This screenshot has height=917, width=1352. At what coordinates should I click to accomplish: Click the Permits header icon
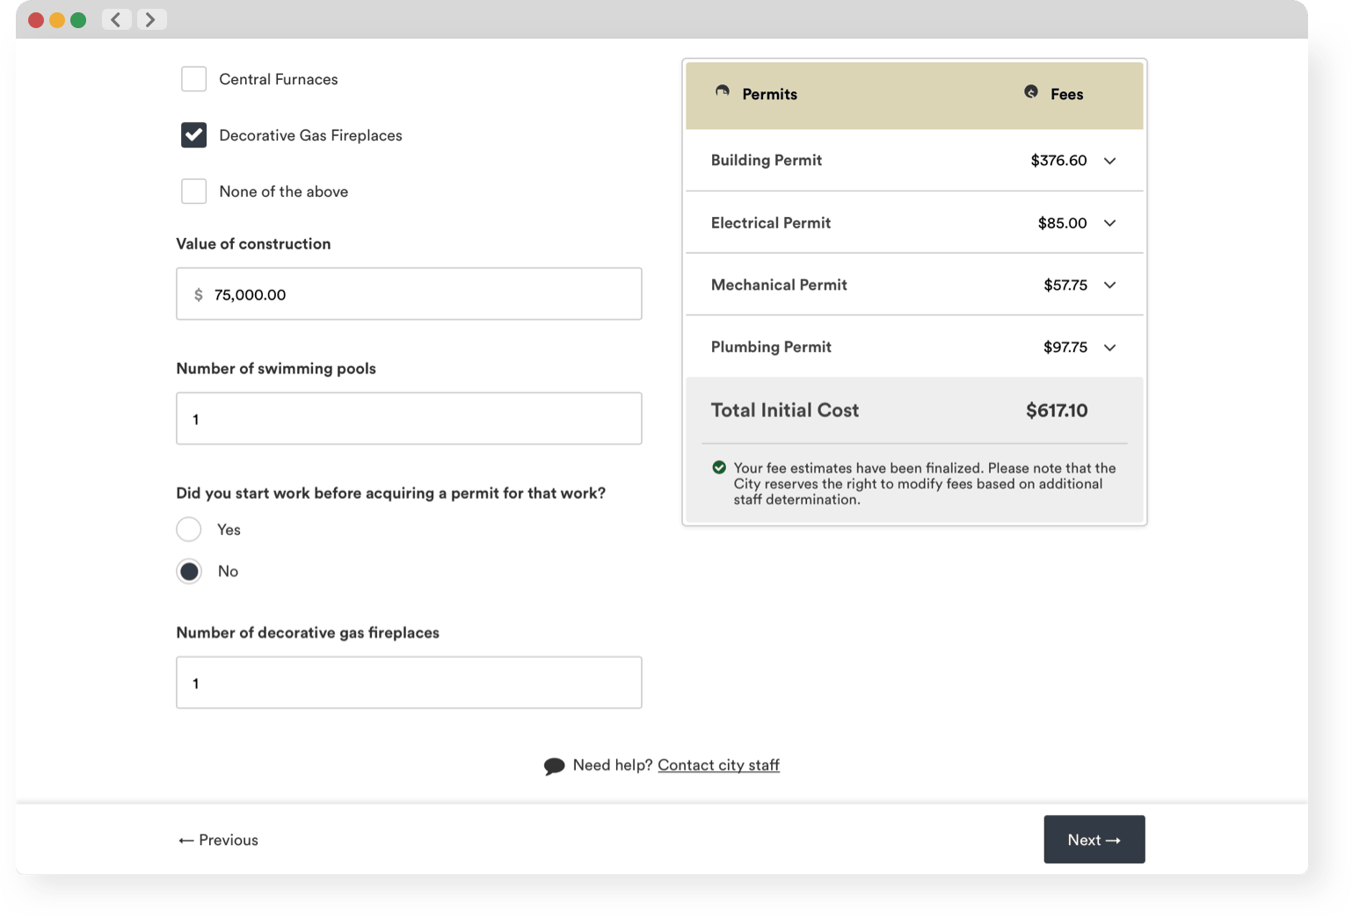723,91
